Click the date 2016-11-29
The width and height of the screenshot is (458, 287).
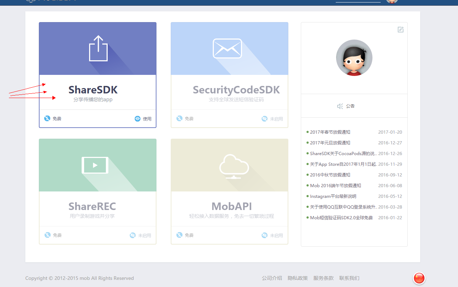tap(390, 164)
